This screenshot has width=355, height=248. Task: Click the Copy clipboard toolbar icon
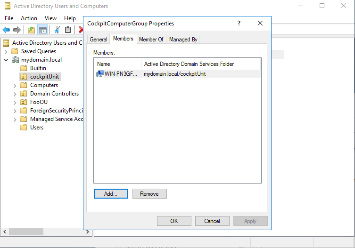[68, 30]
